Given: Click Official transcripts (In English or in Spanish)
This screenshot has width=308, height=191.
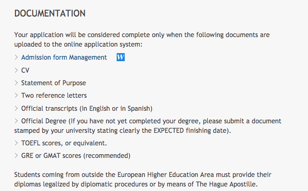Looking at the screenshot, I should (x=87, y=109).
